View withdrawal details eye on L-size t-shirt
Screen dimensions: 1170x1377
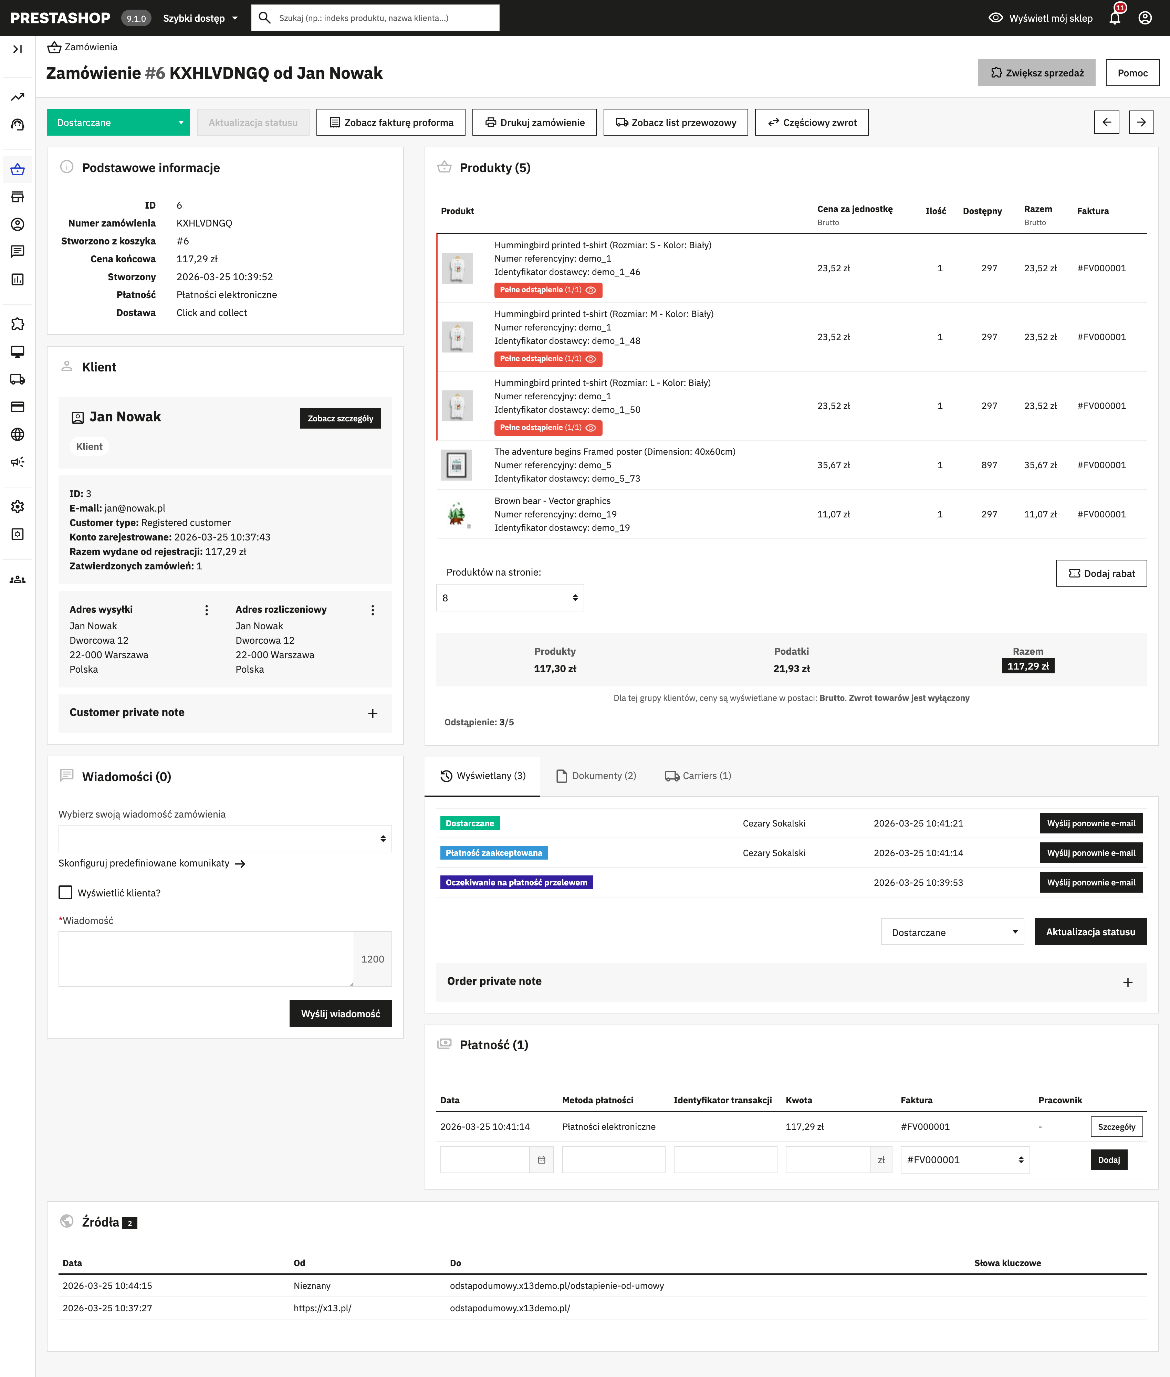click(591, 428)
